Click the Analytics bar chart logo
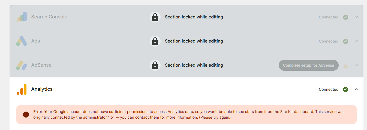This screenshot has height=130, width=367. coord(22,89)
